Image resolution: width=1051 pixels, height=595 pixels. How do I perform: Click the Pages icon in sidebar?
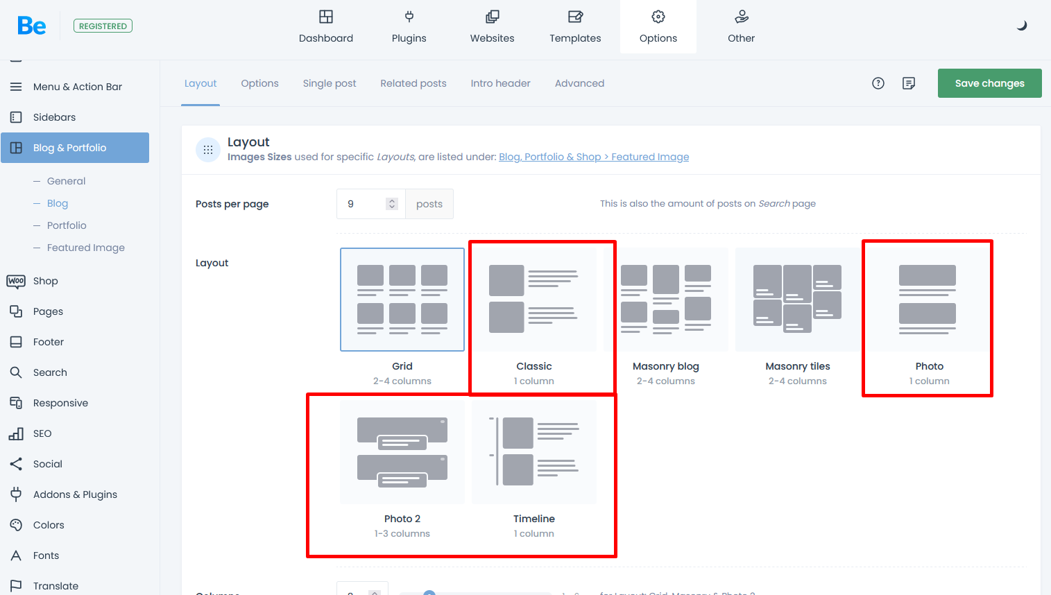[x=16, y=311]
